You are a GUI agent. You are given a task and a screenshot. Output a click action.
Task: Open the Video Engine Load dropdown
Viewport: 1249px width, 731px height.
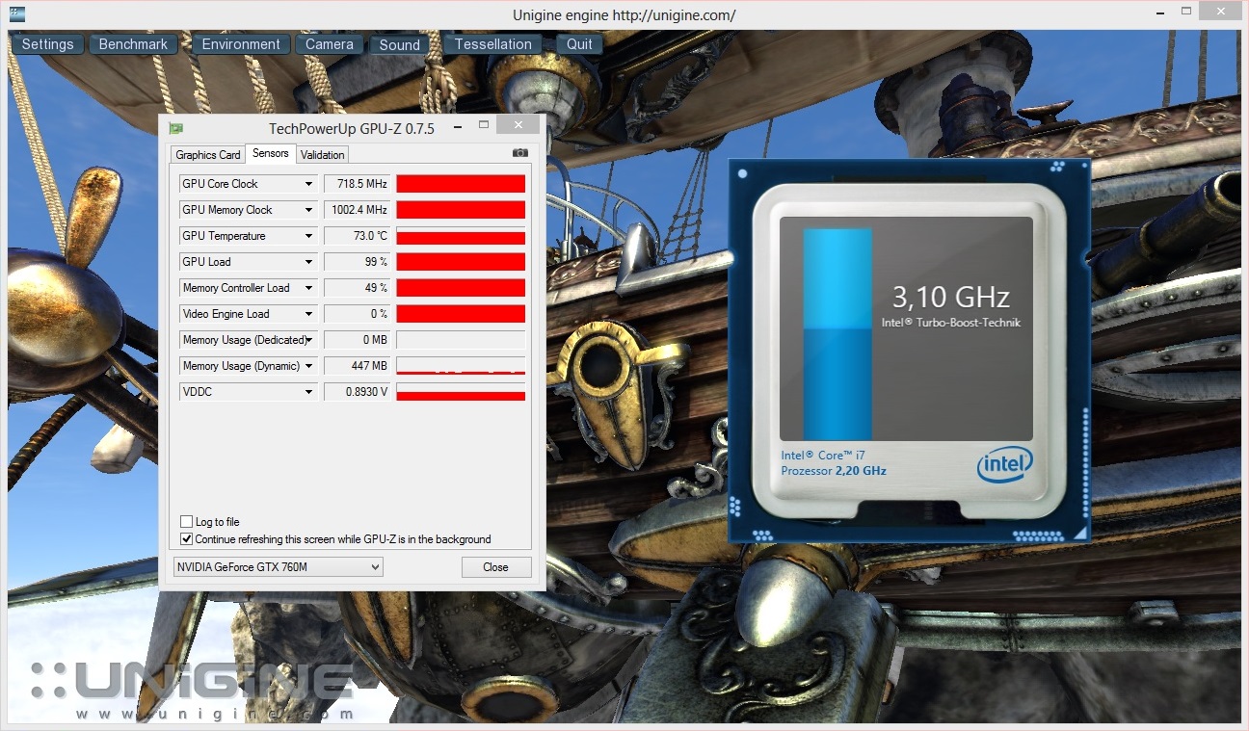(309, 314)
